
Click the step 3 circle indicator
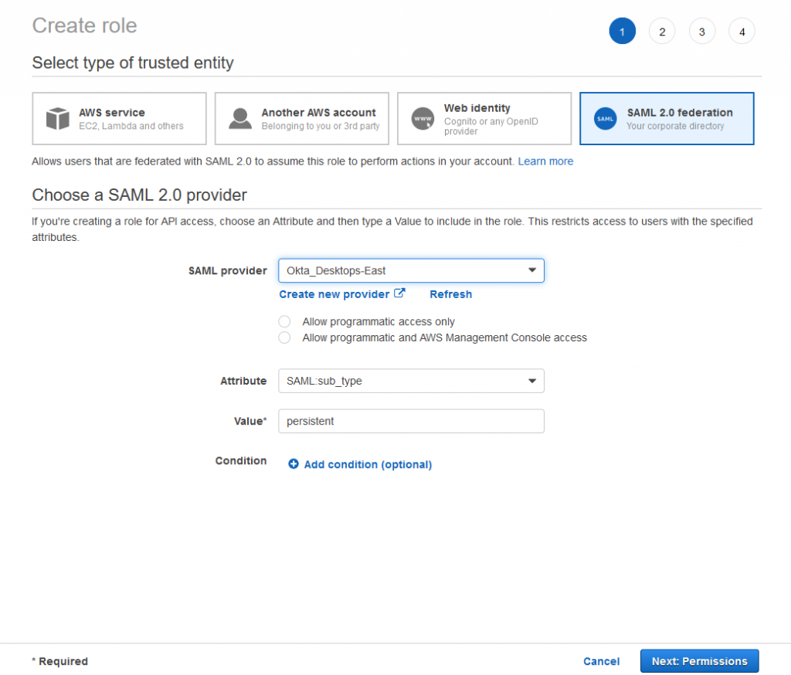point(702,31)
